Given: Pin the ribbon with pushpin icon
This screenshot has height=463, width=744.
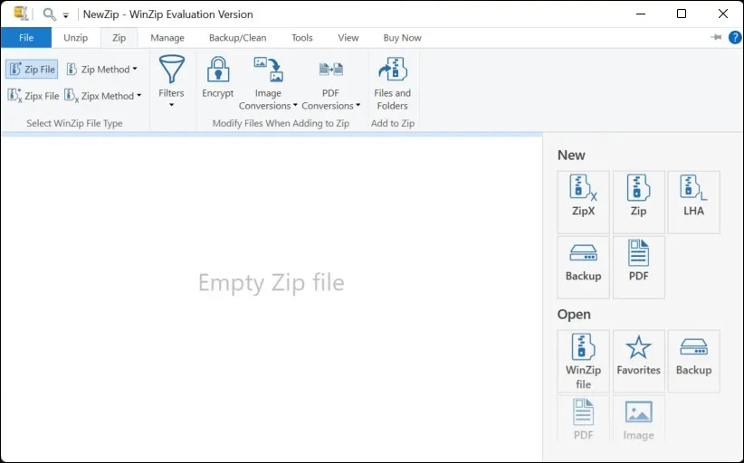Looking at the screenshot, I should coord(716,37).
